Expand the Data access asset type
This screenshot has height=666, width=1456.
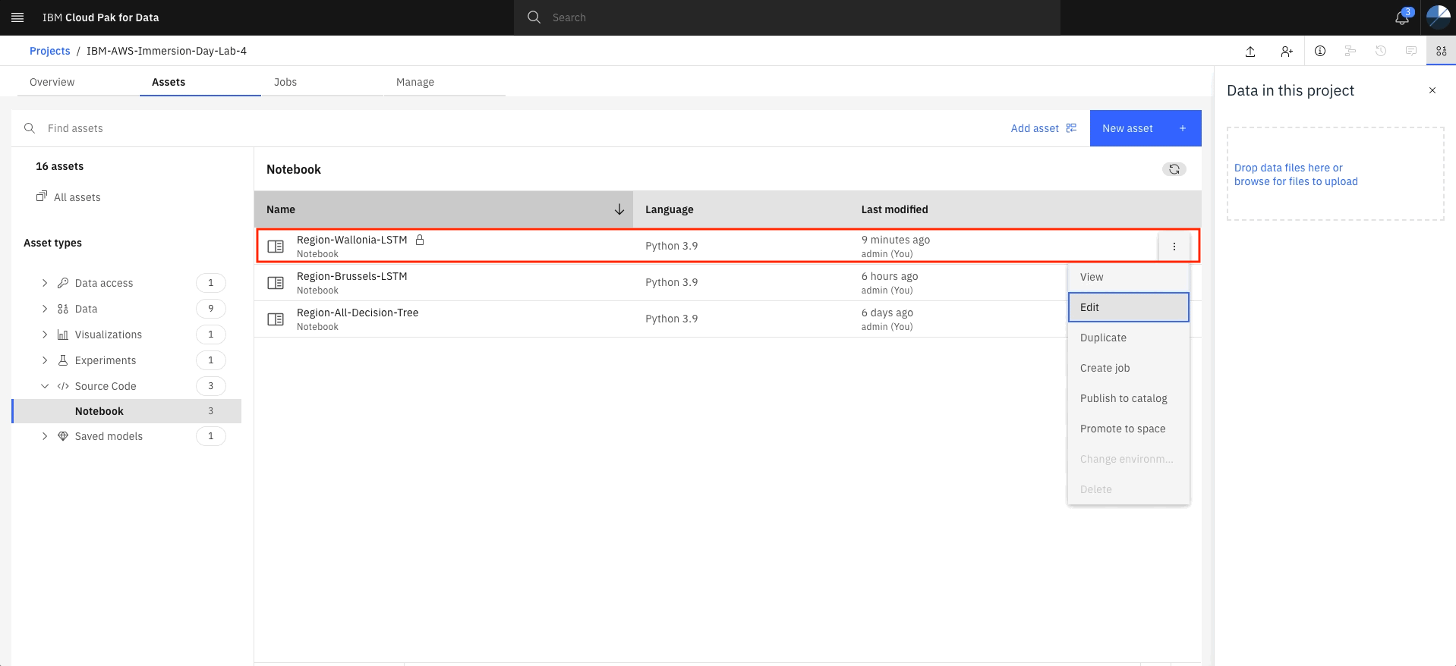45,283
